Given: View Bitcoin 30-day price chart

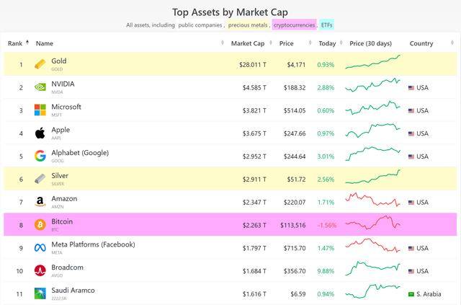Looking at the screenshot, I should [x=373, y=224].
